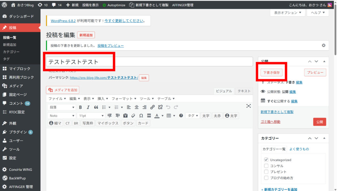Insert a blockquote
Viewport: 337px width, 191px height.
pyautogui.click(x=96, y=107)
